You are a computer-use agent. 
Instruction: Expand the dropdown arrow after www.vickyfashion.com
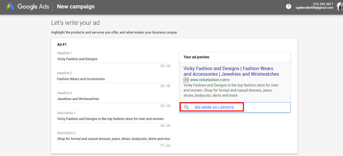tap(228, 80)
